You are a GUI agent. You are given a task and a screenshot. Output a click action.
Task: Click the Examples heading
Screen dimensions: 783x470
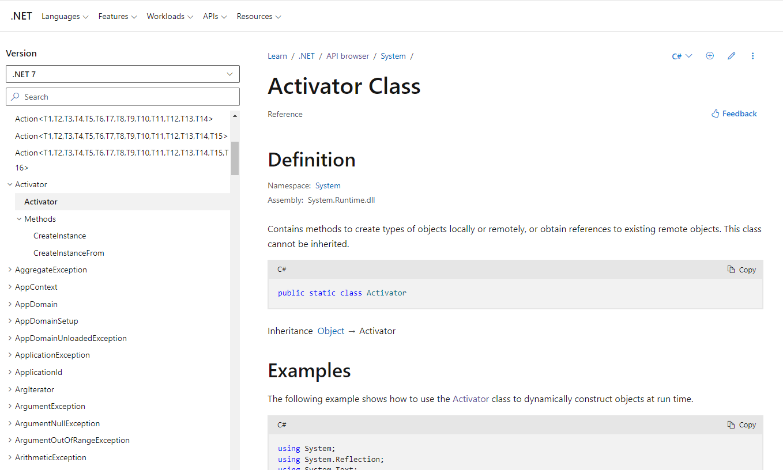[309, 370]
